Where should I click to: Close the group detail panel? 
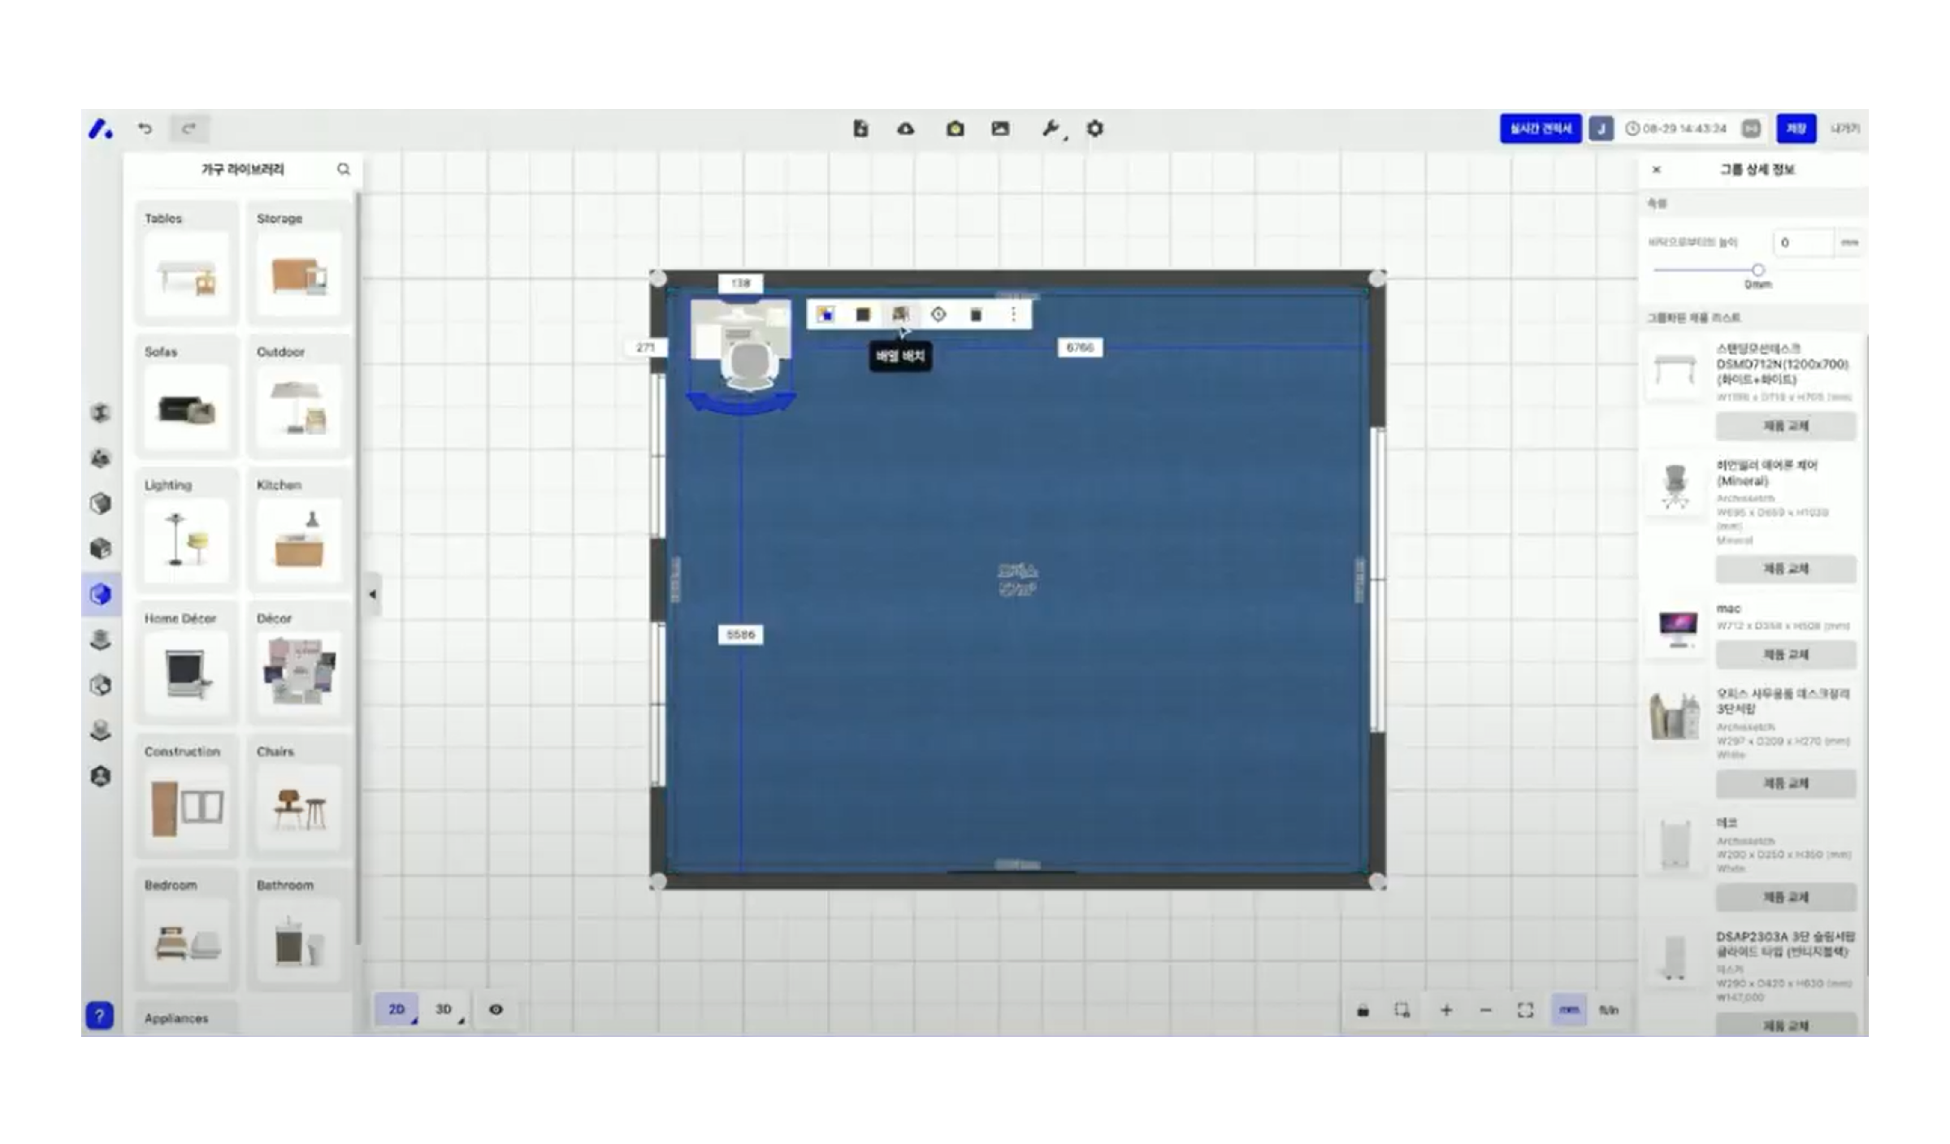pyautogui.click(x=1657, y=169)
